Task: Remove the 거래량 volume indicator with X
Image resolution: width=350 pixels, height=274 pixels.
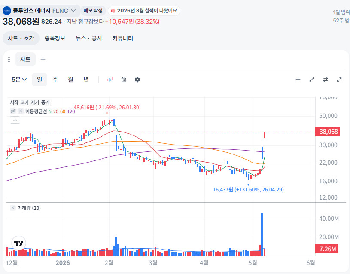Action: 13,208
